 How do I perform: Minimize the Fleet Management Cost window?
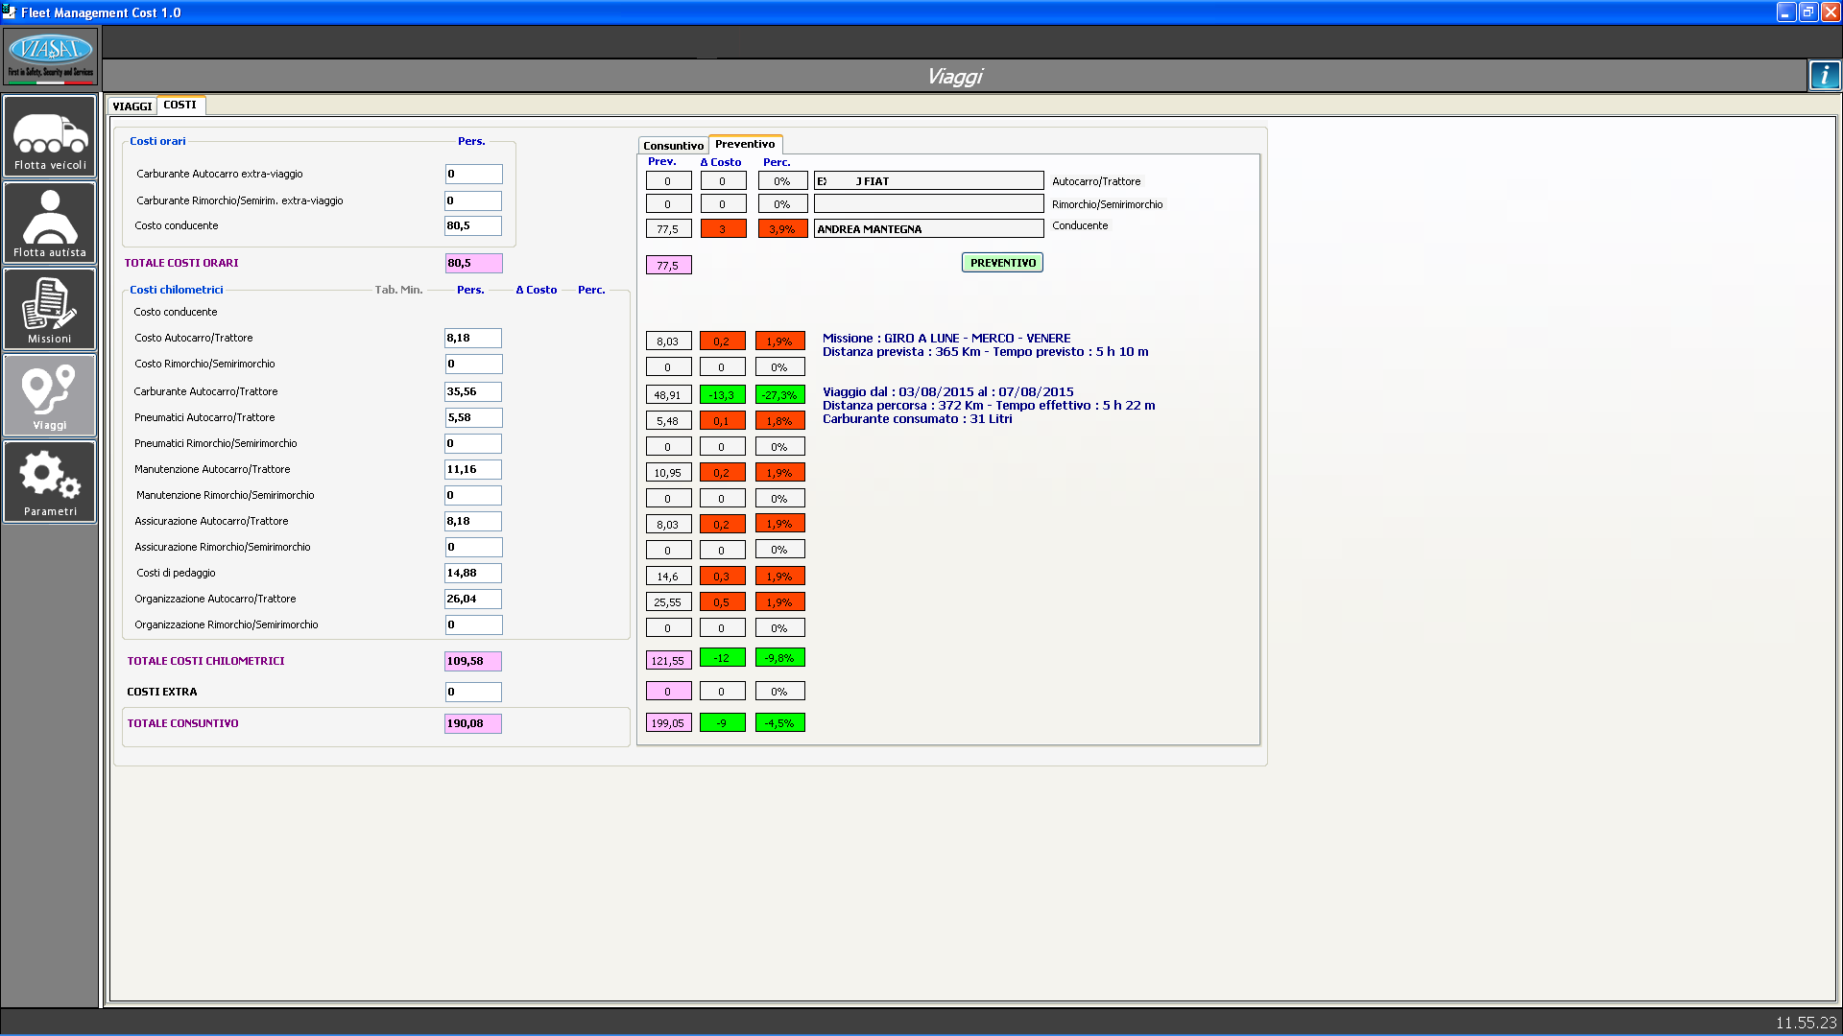point(1785,12)
